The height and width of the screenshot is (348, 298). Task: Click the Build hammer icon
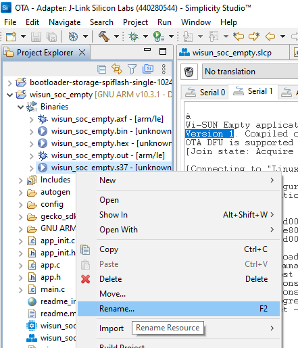104,36
